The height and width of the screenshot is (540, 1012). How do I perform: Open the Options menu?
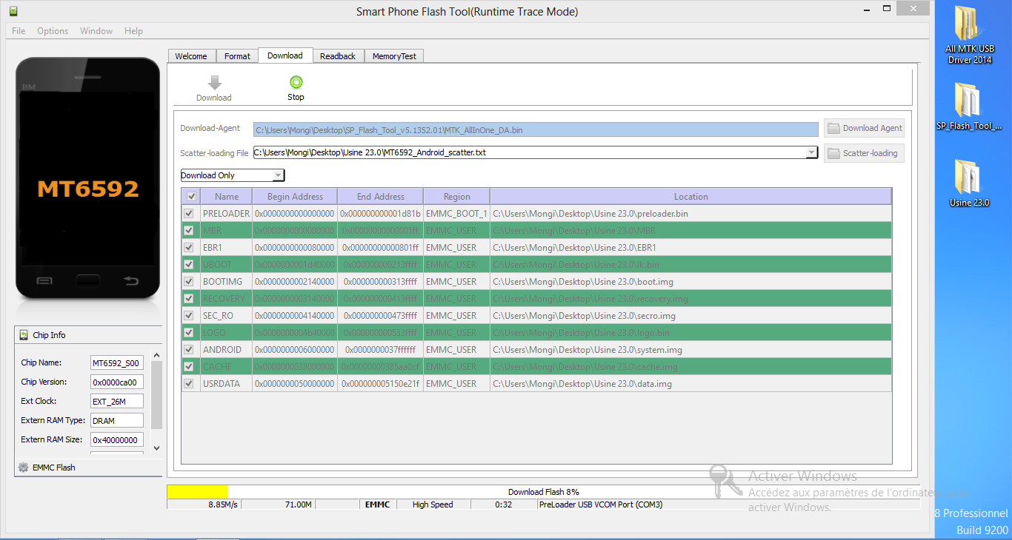click(x=53, y=31)
